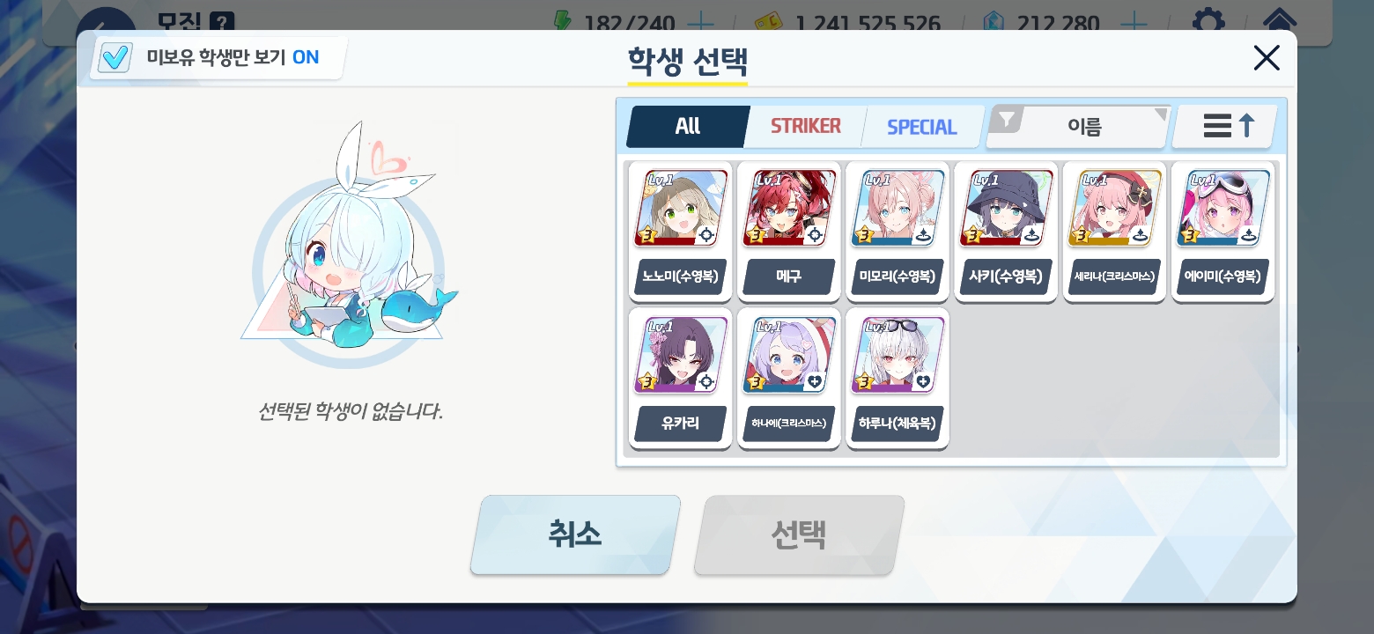Viewport: 1374px width, 634px height.
Task: Select the 유카리 student card
Action: pos(680,379)
